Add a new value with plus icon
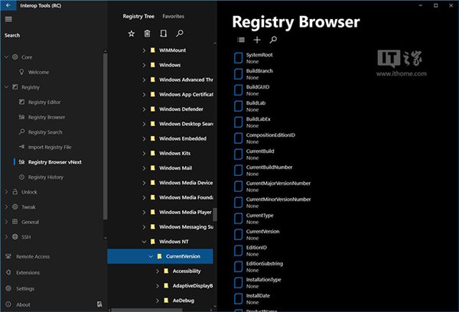Viewport: 459px width, 312px height. pyautogui.click(x=257, y=40)
